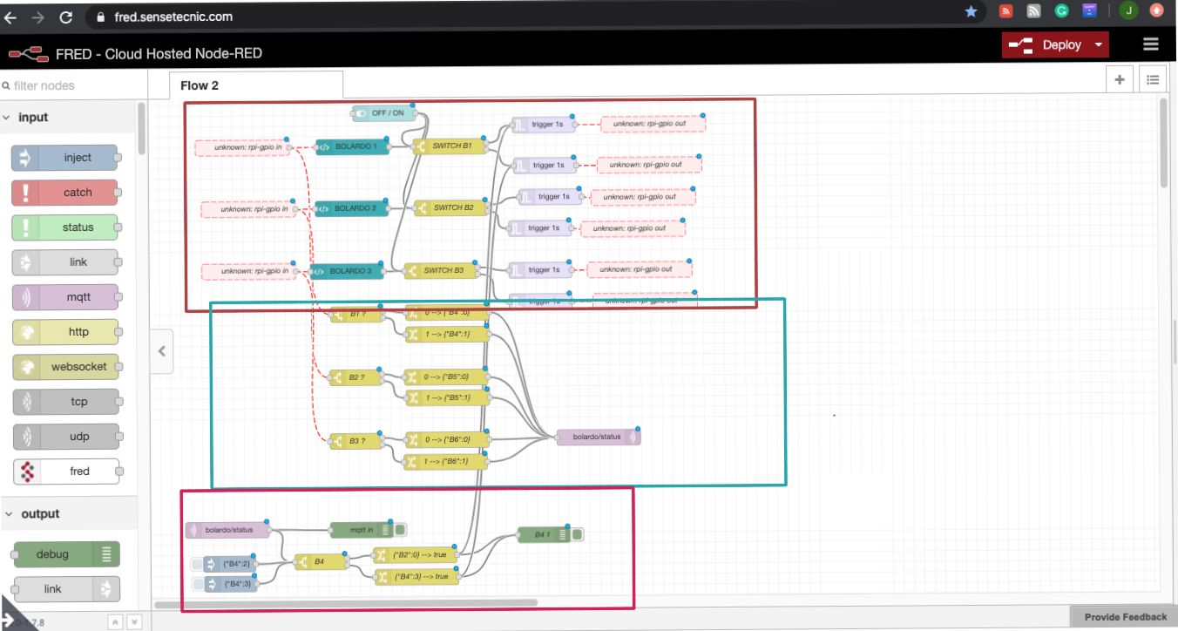Open the Deploy dropdown arrow
Screen dimensions: 1178x631
1098,44
